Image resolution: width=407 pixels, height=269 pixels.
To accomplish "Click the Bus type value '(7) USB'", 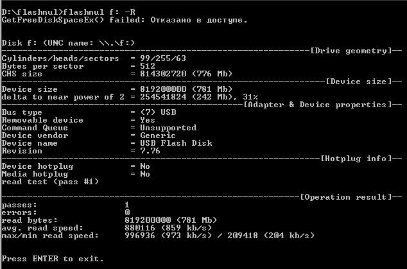I will point(155,112).
